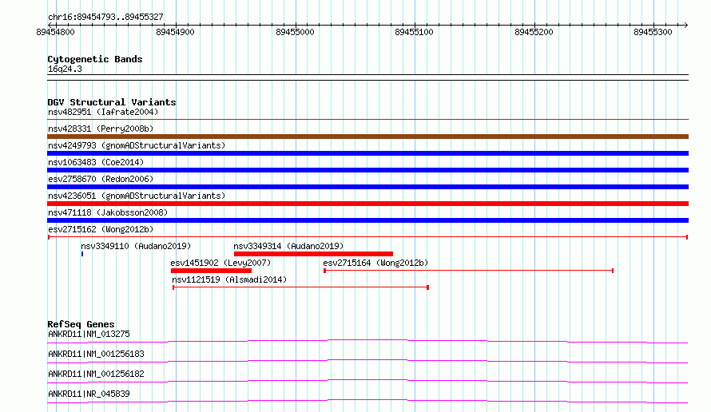Click the Cytogenetic Bands track heading
The height and width of the screenshot is (412, 711).
coord(95,59)
